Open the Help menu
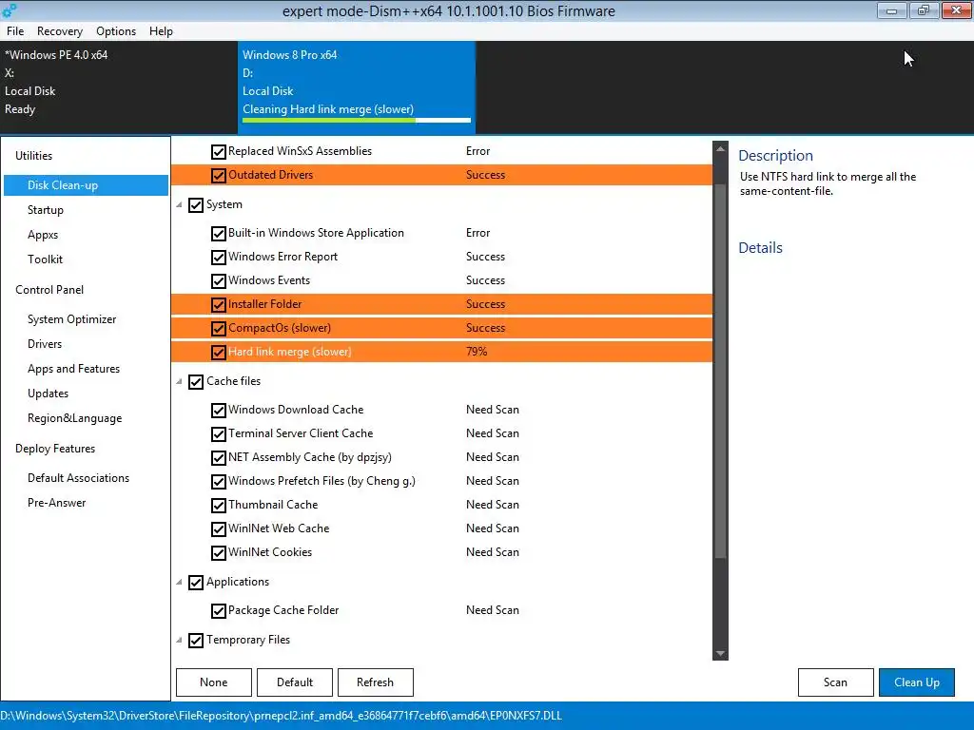 (x=161, y=31)
